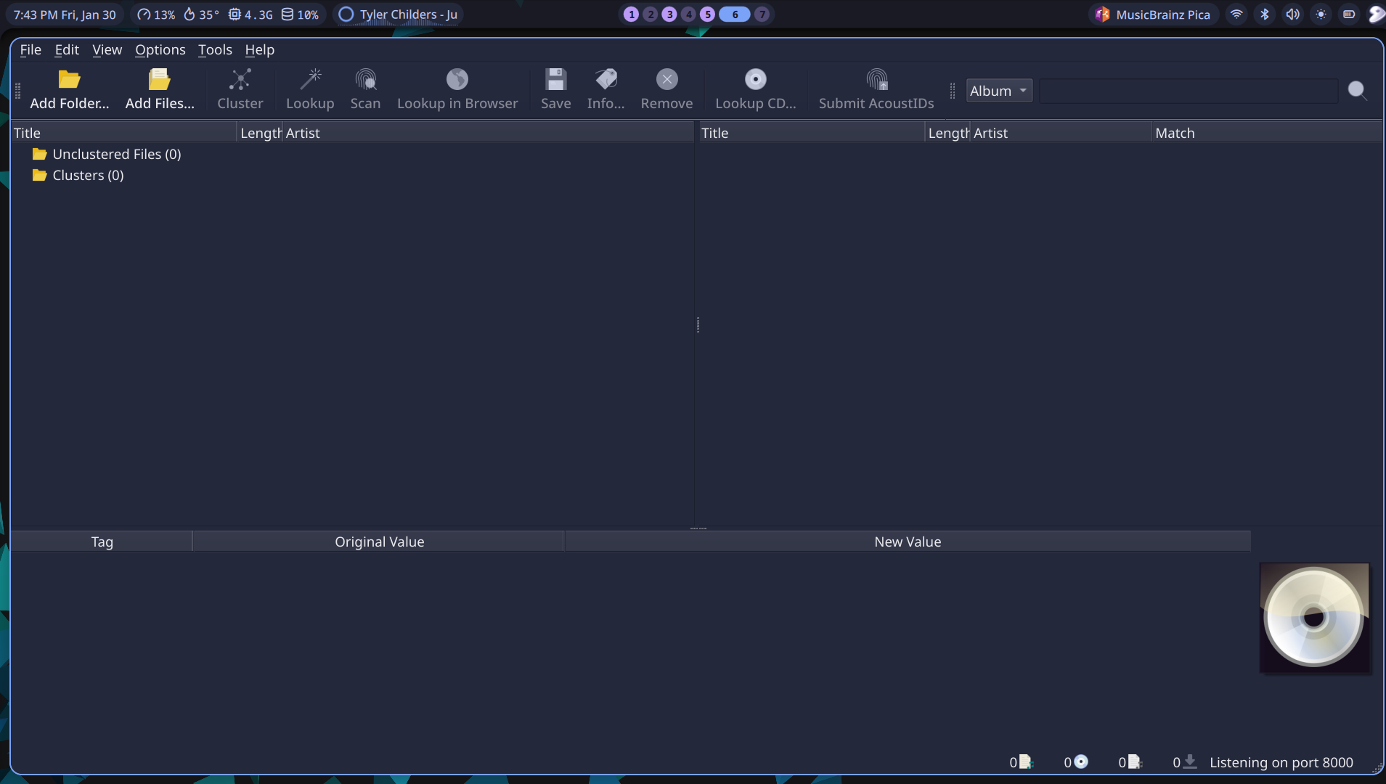Click the Add Files toolbar icon
1386x784 pixels.
pyautogui.click(x=159, y=80)
